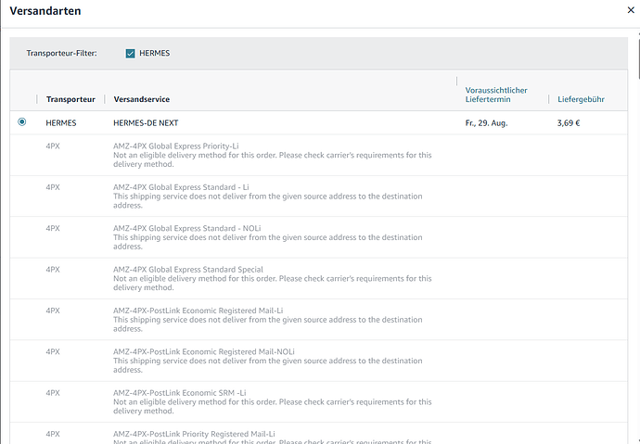
Task: Uncheck the HERMES carrier filter checkbox
Action: click(131, 53)
